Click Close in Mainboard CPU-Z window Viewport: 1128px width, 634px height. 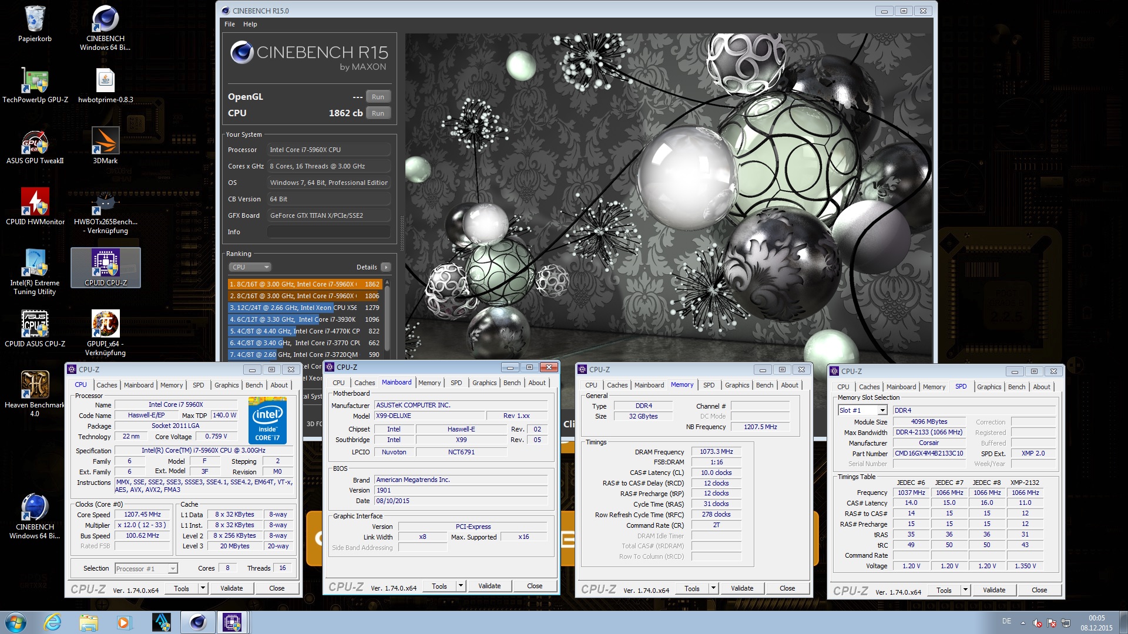point(535,586)
